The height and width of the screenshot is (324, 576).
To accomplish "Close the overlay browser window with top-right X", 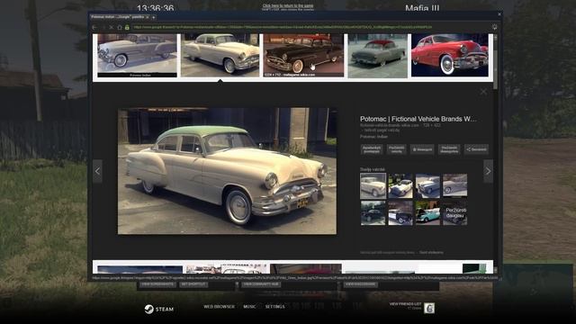I will coord(499,14).
